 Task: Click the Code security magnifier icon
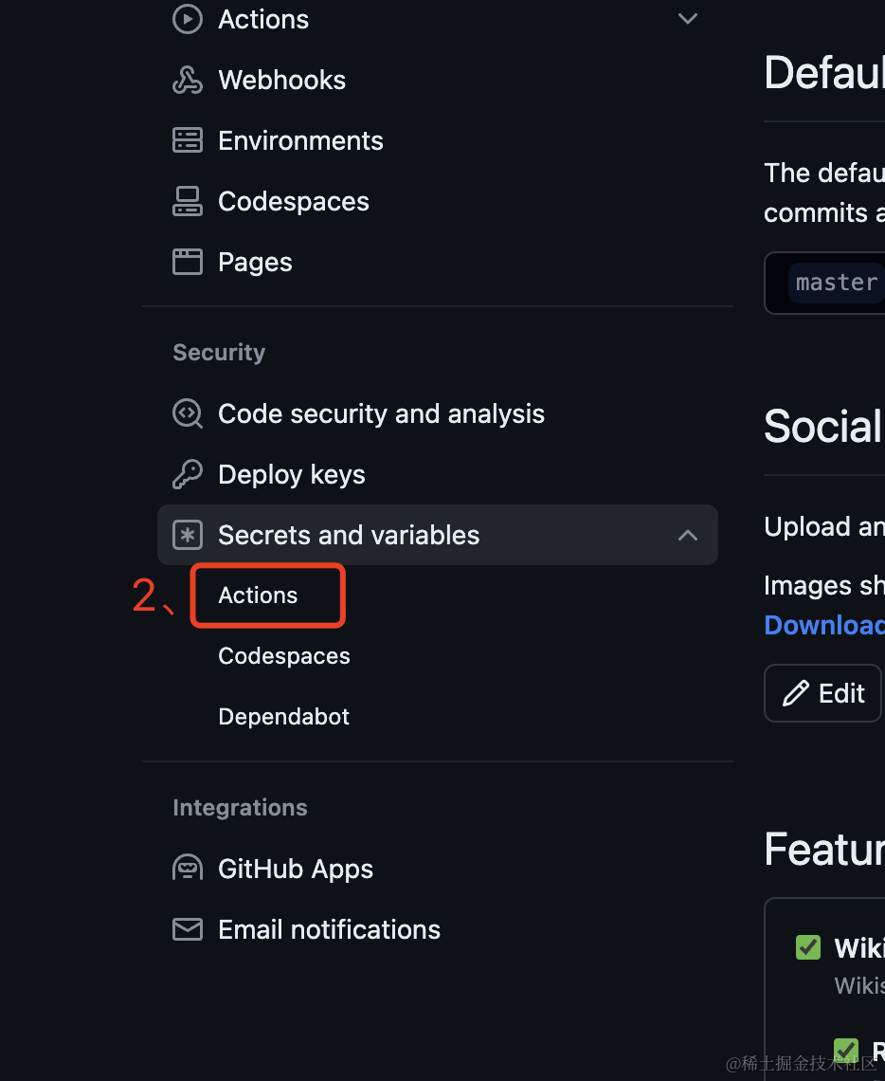(x=188, y=413)
